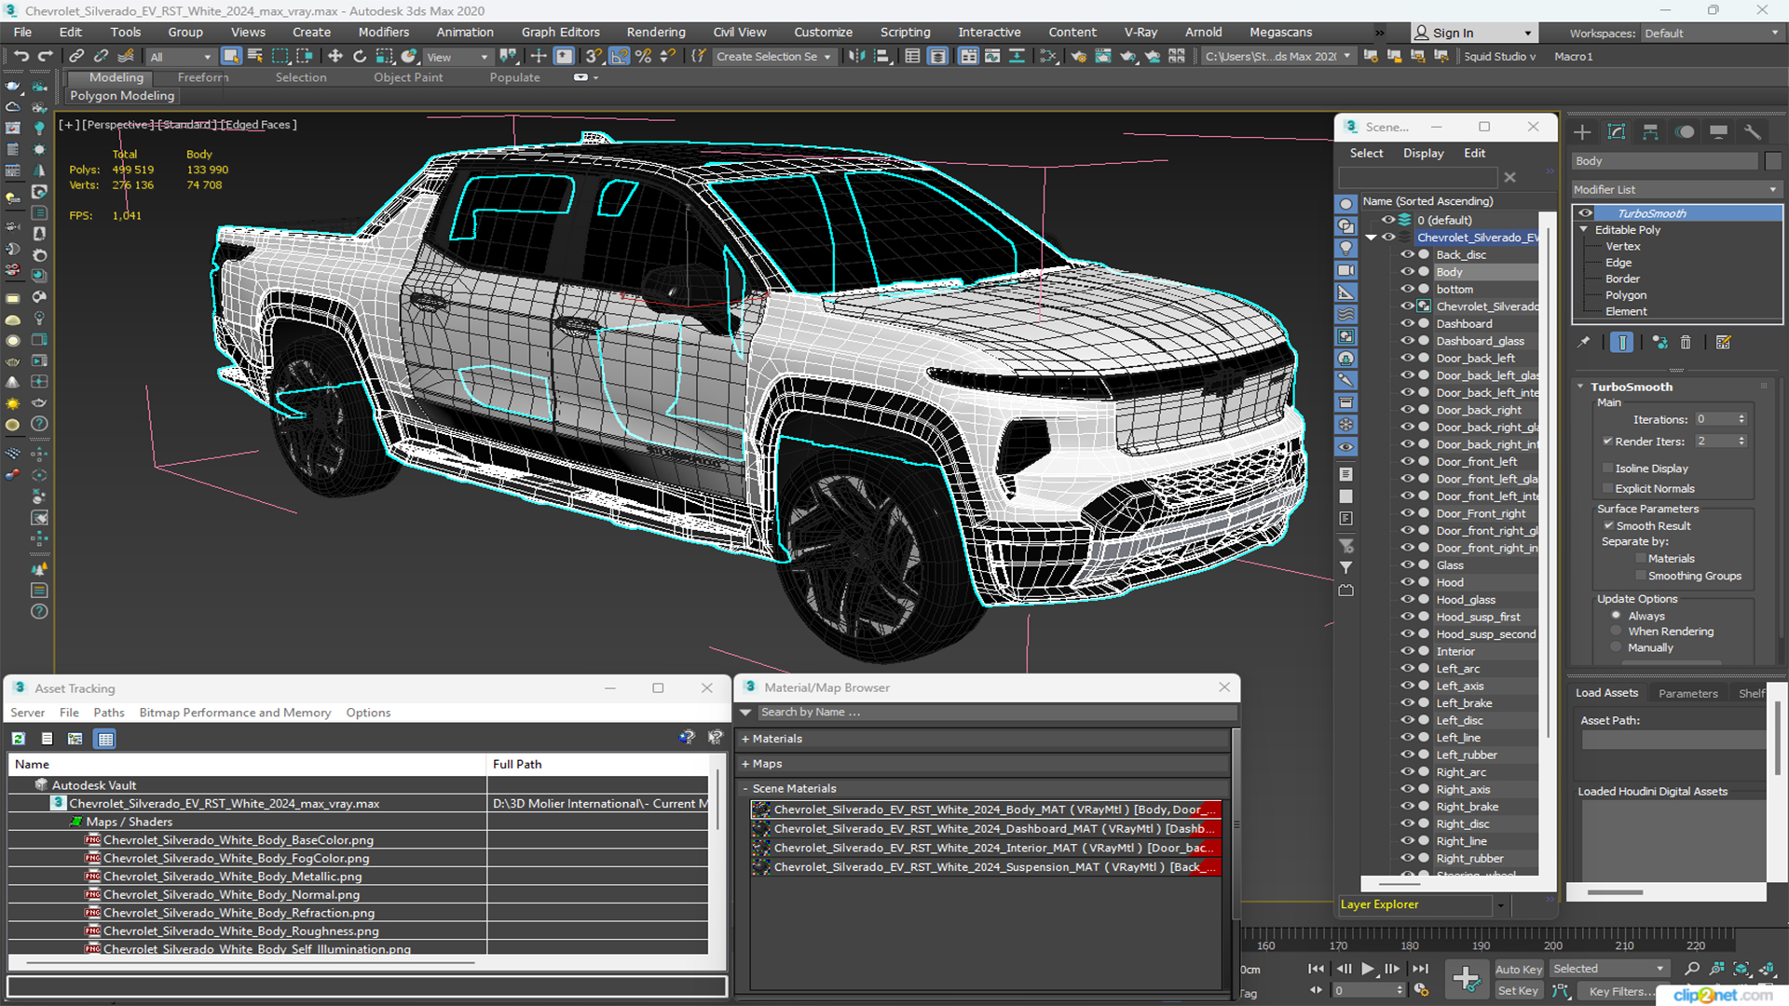Open the All selection filter dropdown
Image resolution: width=1789 pixels, height=1006 pixels.
[x=181, y=57]
